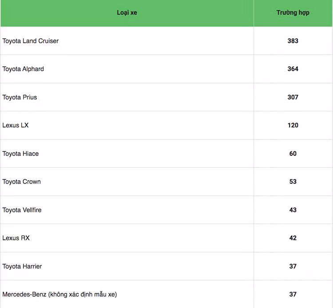Click the number 307 beside Toyota Prius
Image resolution: width=333 pixels, height=308 pixels.
click(x=293, y=97)
